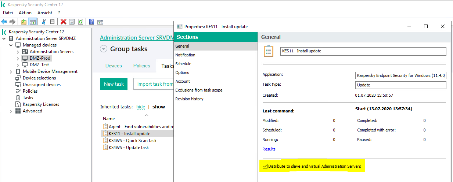Click the Unassigned devices icon
453x182 pixels.
18,85
